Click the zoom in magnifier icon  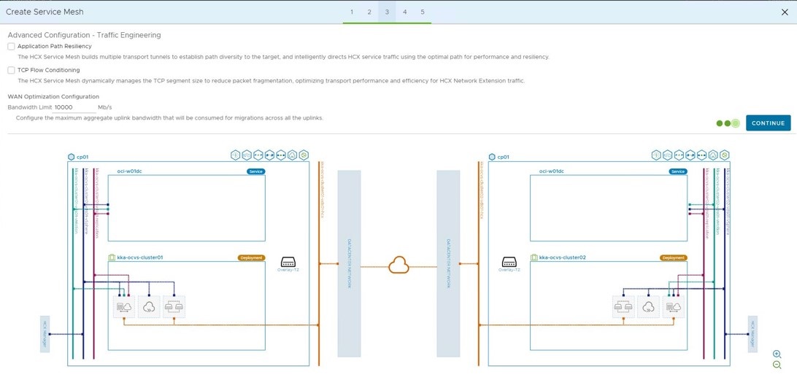[x=777, y=354]
